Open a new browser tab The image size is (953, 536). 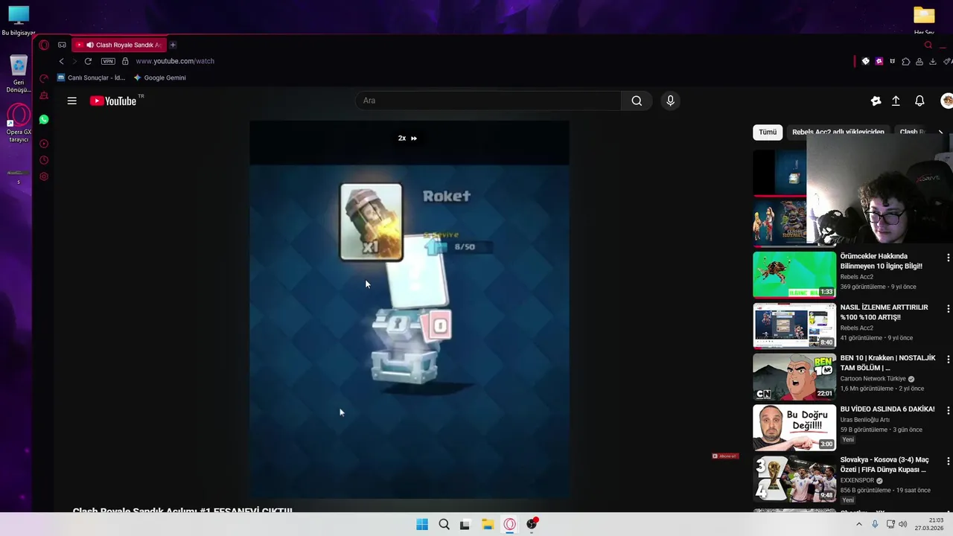click(173, 45)
